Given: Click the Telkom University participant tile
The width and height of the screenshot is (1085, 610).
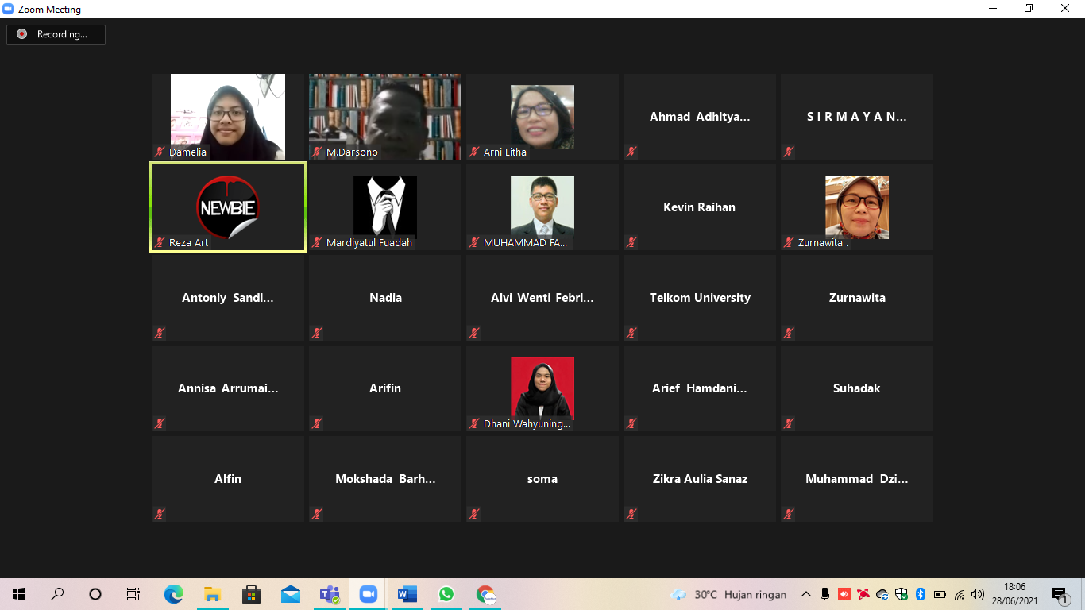Looking at the screenshot, I should click(x=700, y=298).
